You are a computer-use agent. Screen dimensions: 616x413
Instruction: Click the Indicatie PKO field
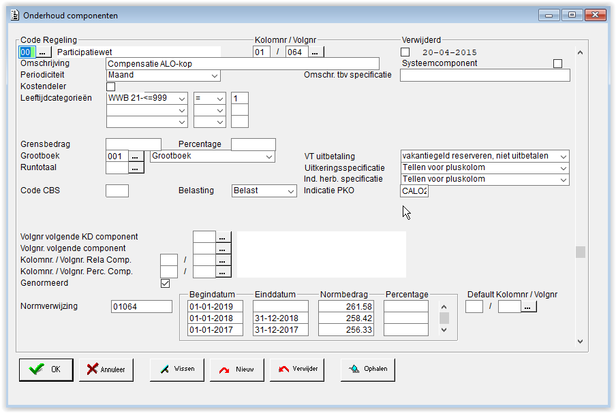tap(414, 191)
